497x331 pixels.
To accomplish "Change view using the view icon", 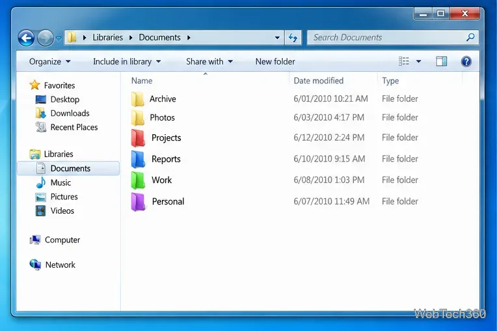I will pyautogui.click(x=403, y=61).
